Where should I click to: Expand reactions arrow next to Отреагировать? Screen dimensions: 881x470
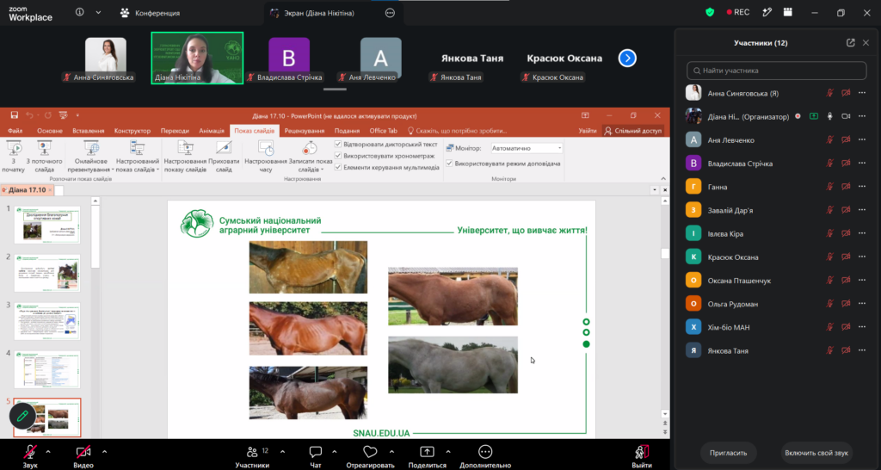391,451
